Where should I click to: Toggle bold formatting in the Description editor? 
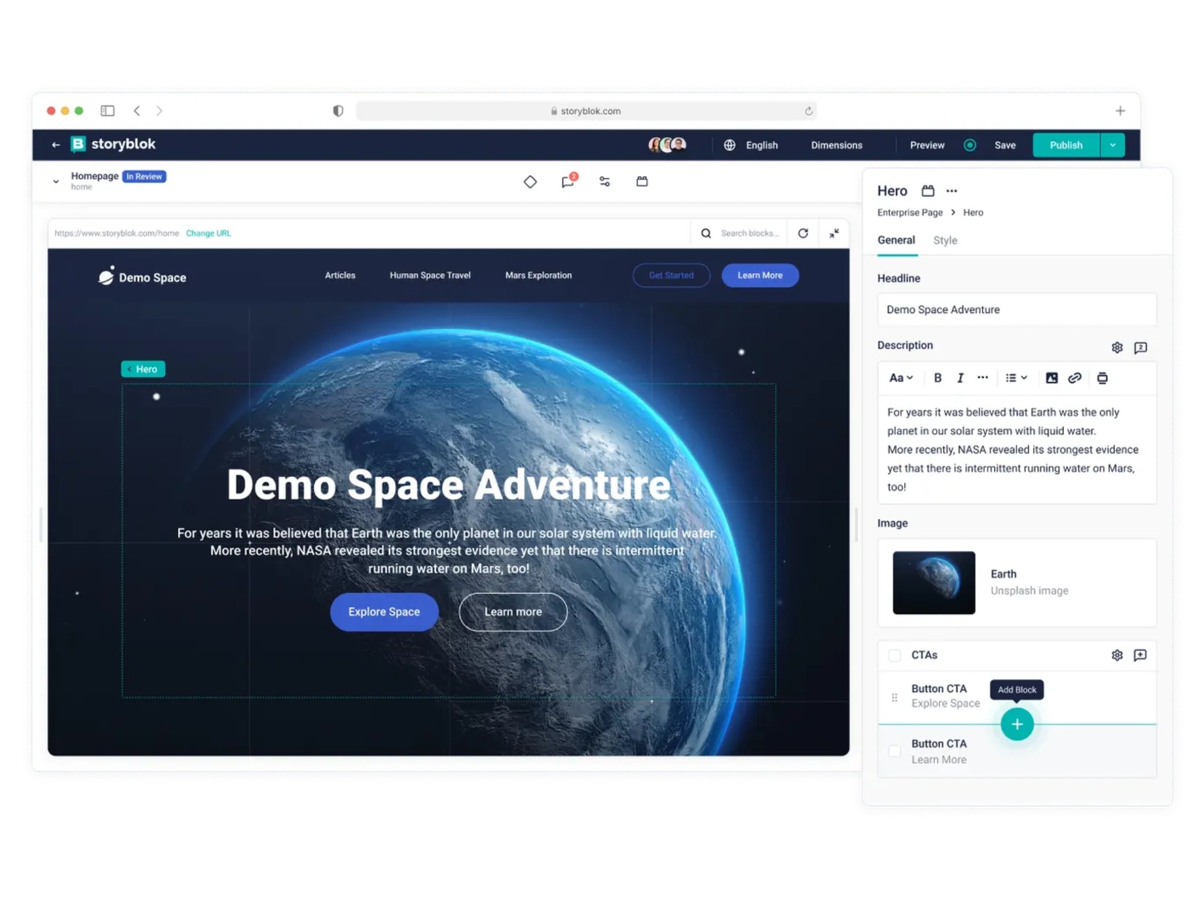click(x=937, y=378)
